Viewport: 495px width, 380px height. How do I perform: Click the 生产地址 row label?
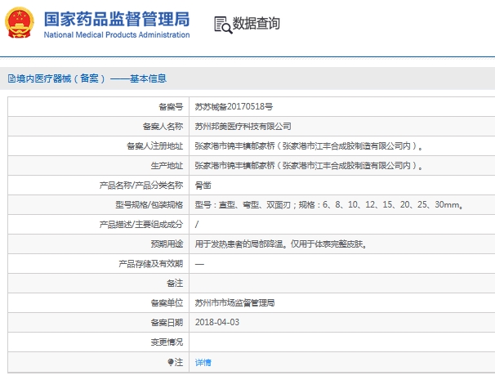167,166
